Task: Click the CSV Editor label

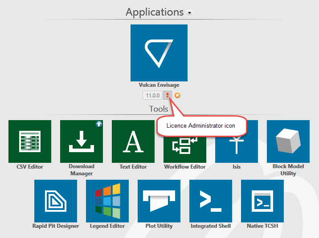Action: click(30, 167)
